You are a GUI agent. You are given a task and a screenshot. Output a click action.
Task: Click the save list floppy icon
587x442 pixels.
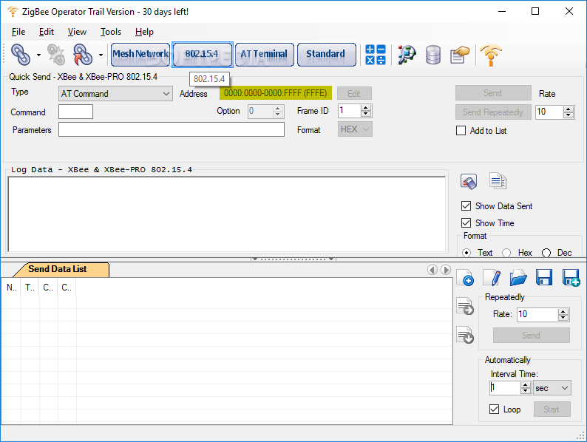(x=544, y=278)
